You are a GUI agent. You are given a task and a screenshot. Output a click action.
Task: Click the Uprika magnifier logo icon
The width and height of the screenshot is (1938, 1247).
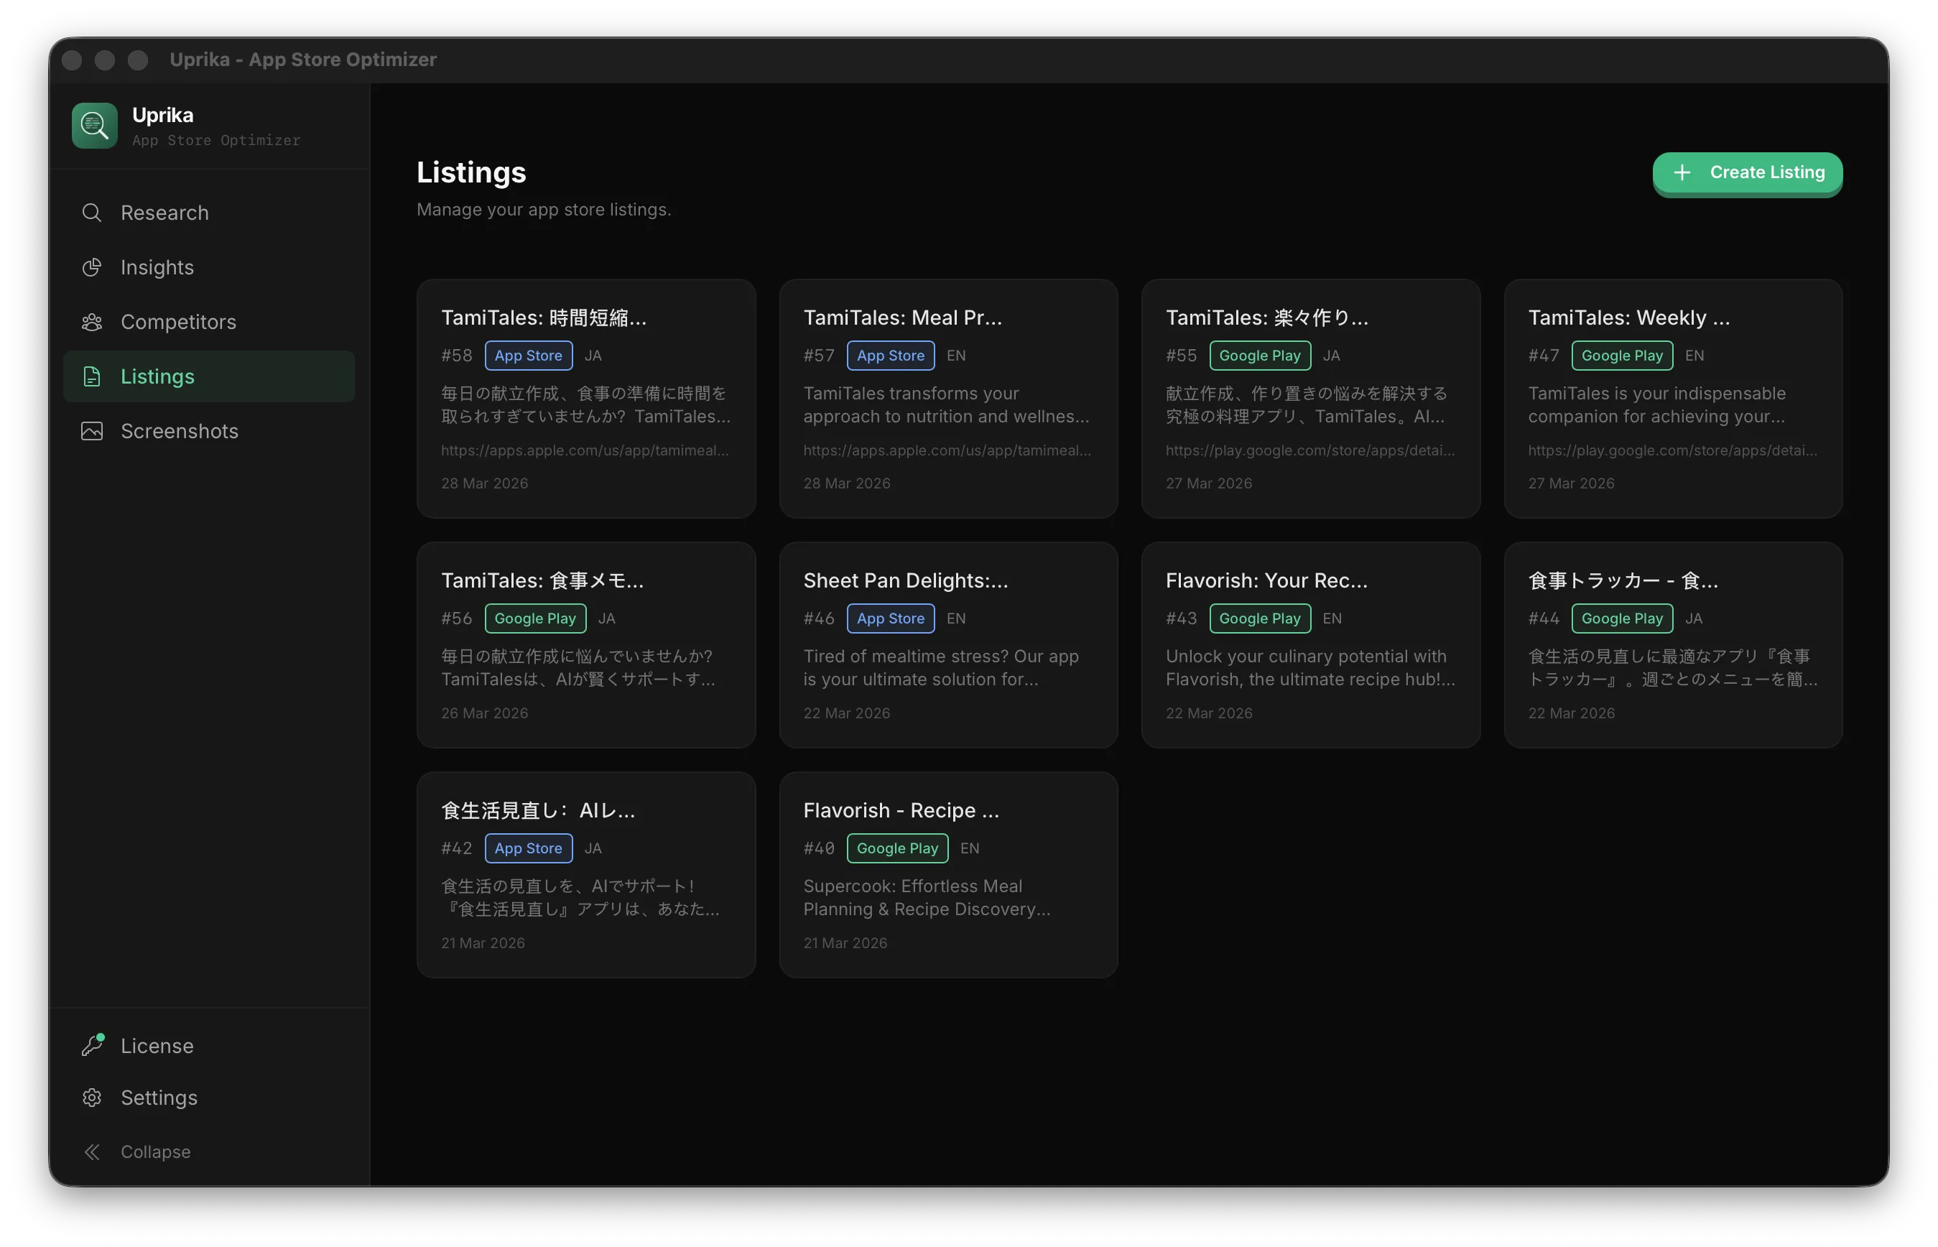pyautogui.click(x=95, y=126)
